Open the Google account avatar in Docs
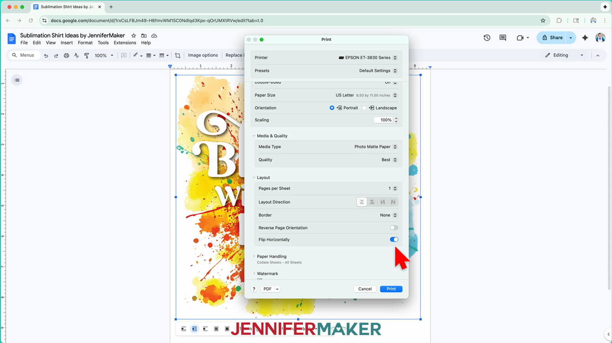The width and height of the screenshot is (612, 343). click(600, 38)
